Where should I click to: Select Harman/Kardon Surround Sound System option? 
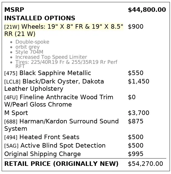61,125
